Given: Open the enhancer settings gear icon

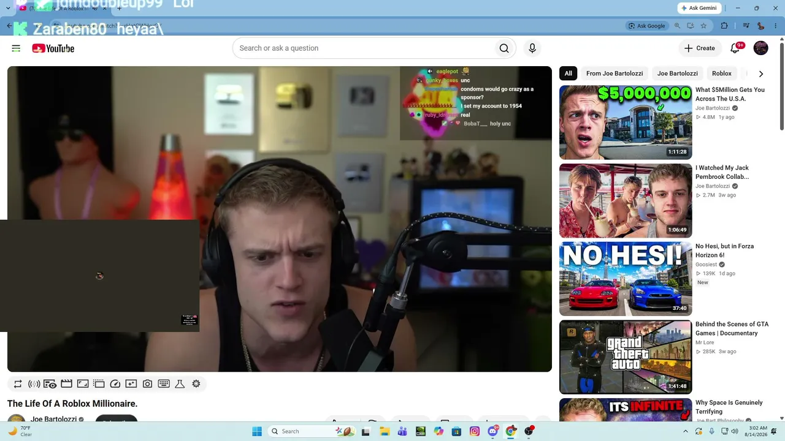Looking at the screenshot, I should [x=196, y=384].
